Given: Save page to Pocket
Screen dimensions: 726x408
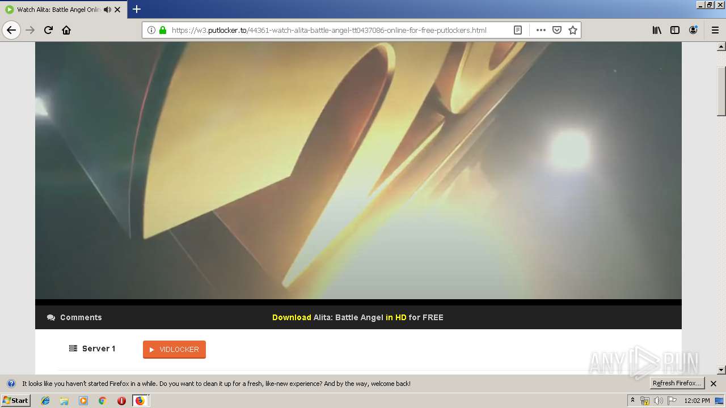Looking at the screenshot, I should (557, 30).
